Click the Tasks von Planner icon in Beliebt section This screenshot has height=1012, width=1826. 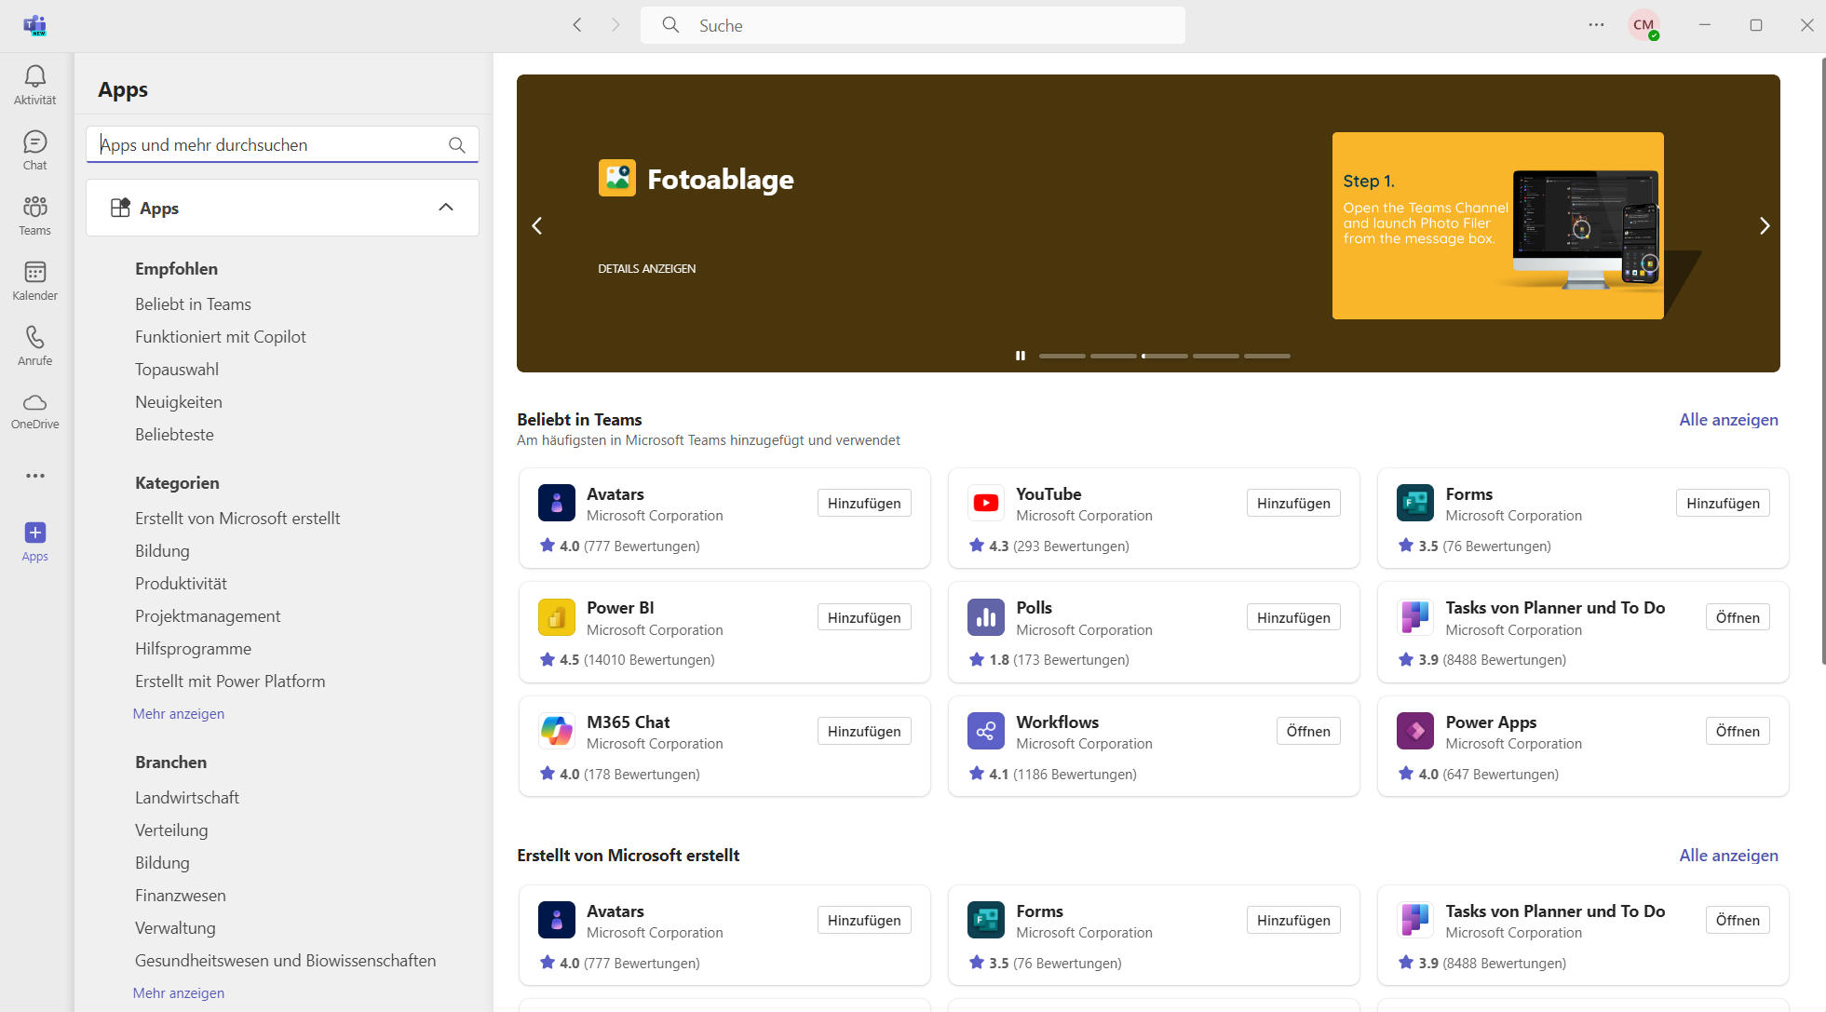click(x=1415, y=617)
